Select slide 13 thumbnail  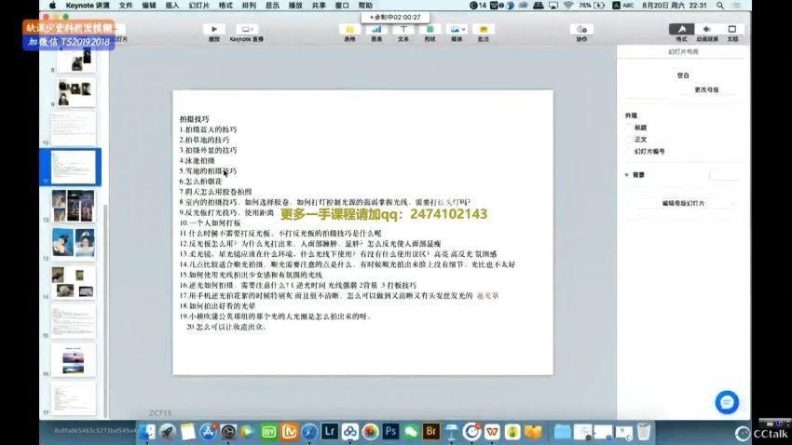point(74,244)
